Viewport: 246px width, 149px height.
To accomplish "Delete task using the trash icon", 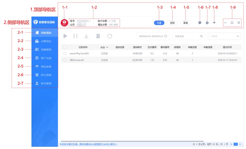I will 98,36.
